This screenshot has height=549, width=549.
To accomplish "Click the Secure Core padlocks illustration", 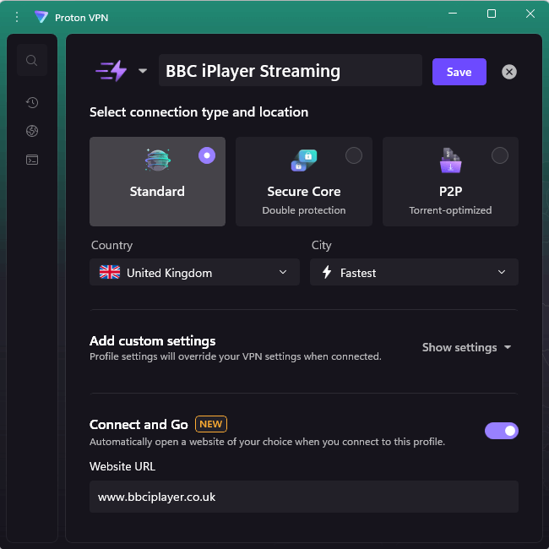I will [x=304, y=160].
